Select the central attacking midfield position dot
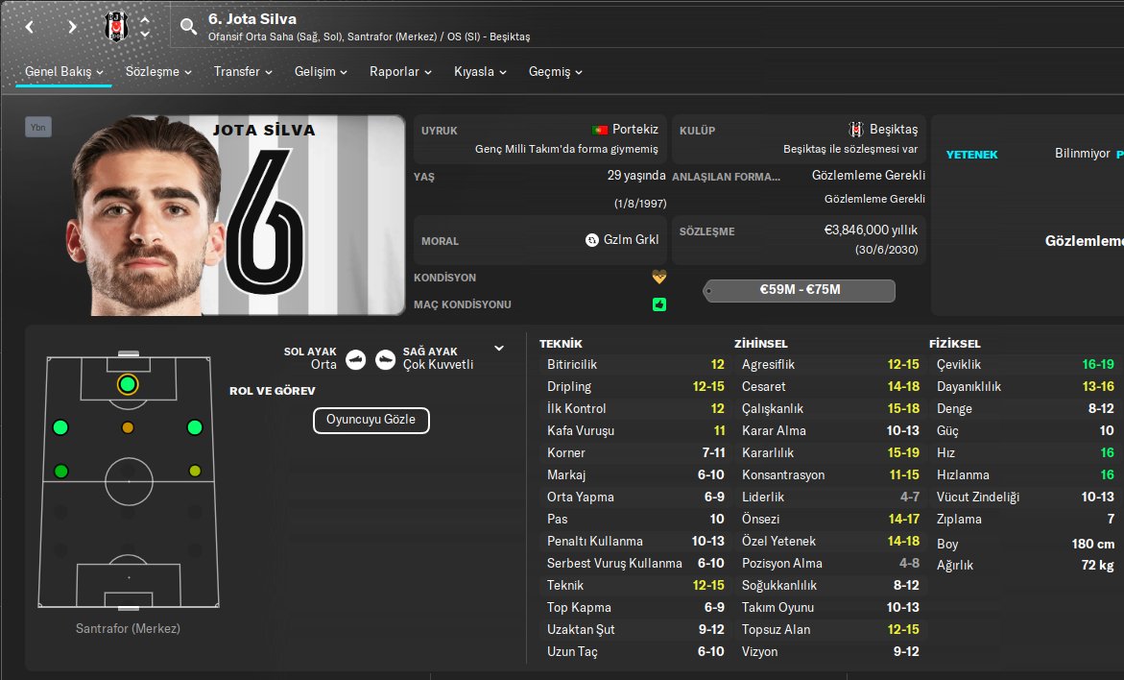Screen dimensions: 1124x680 [128, 427]
